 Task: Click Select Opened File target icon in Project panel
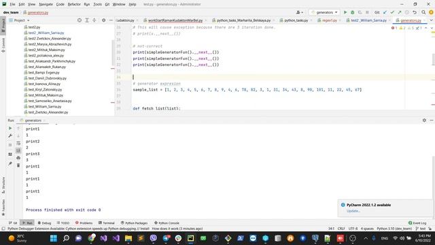point(80,20)
